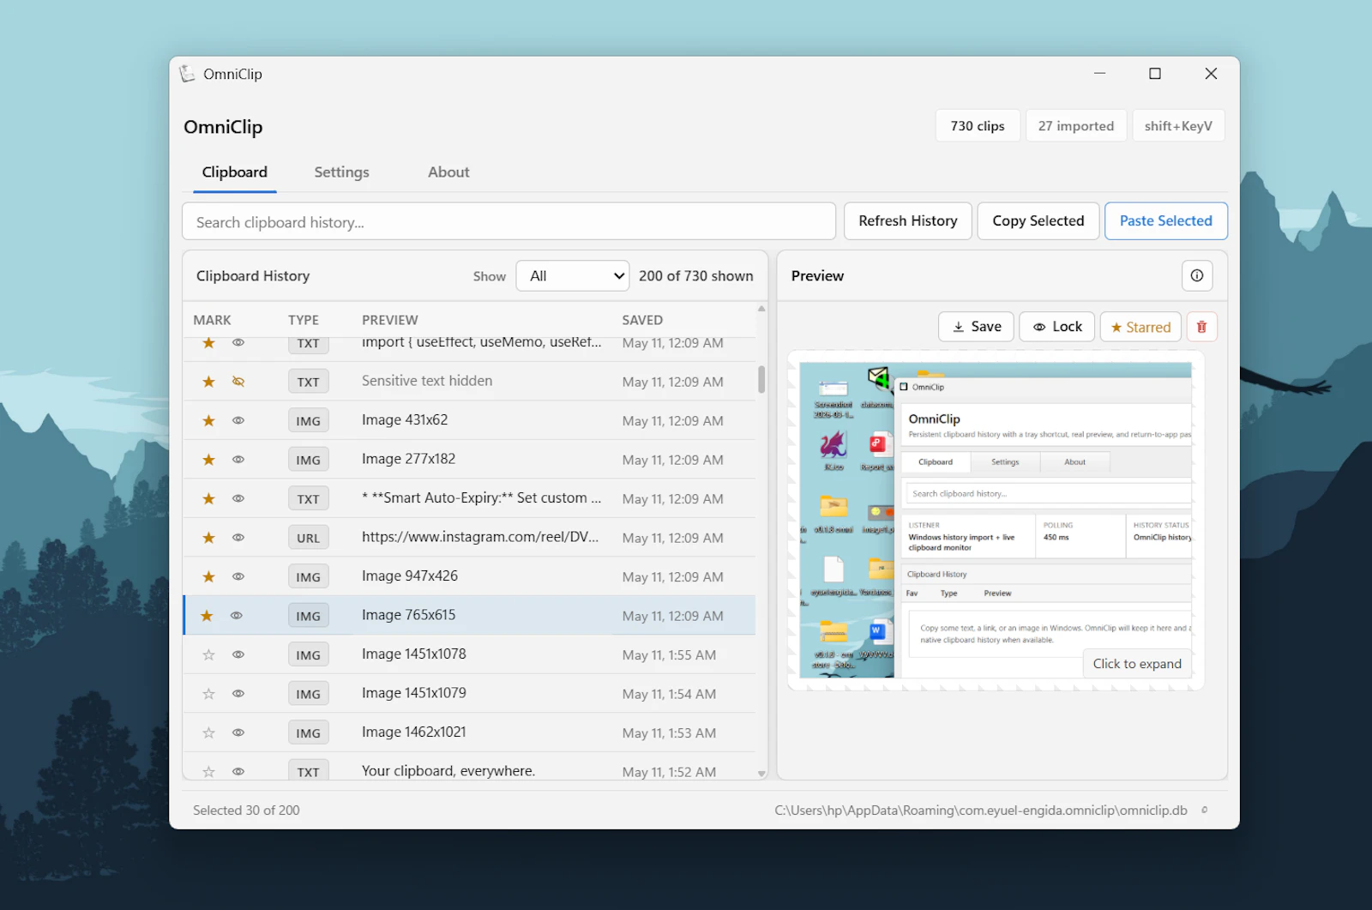Screen dimensions: 1372x910
Task: Click the 'Click to expand' preview label
Action: [x=1137, y=664]
